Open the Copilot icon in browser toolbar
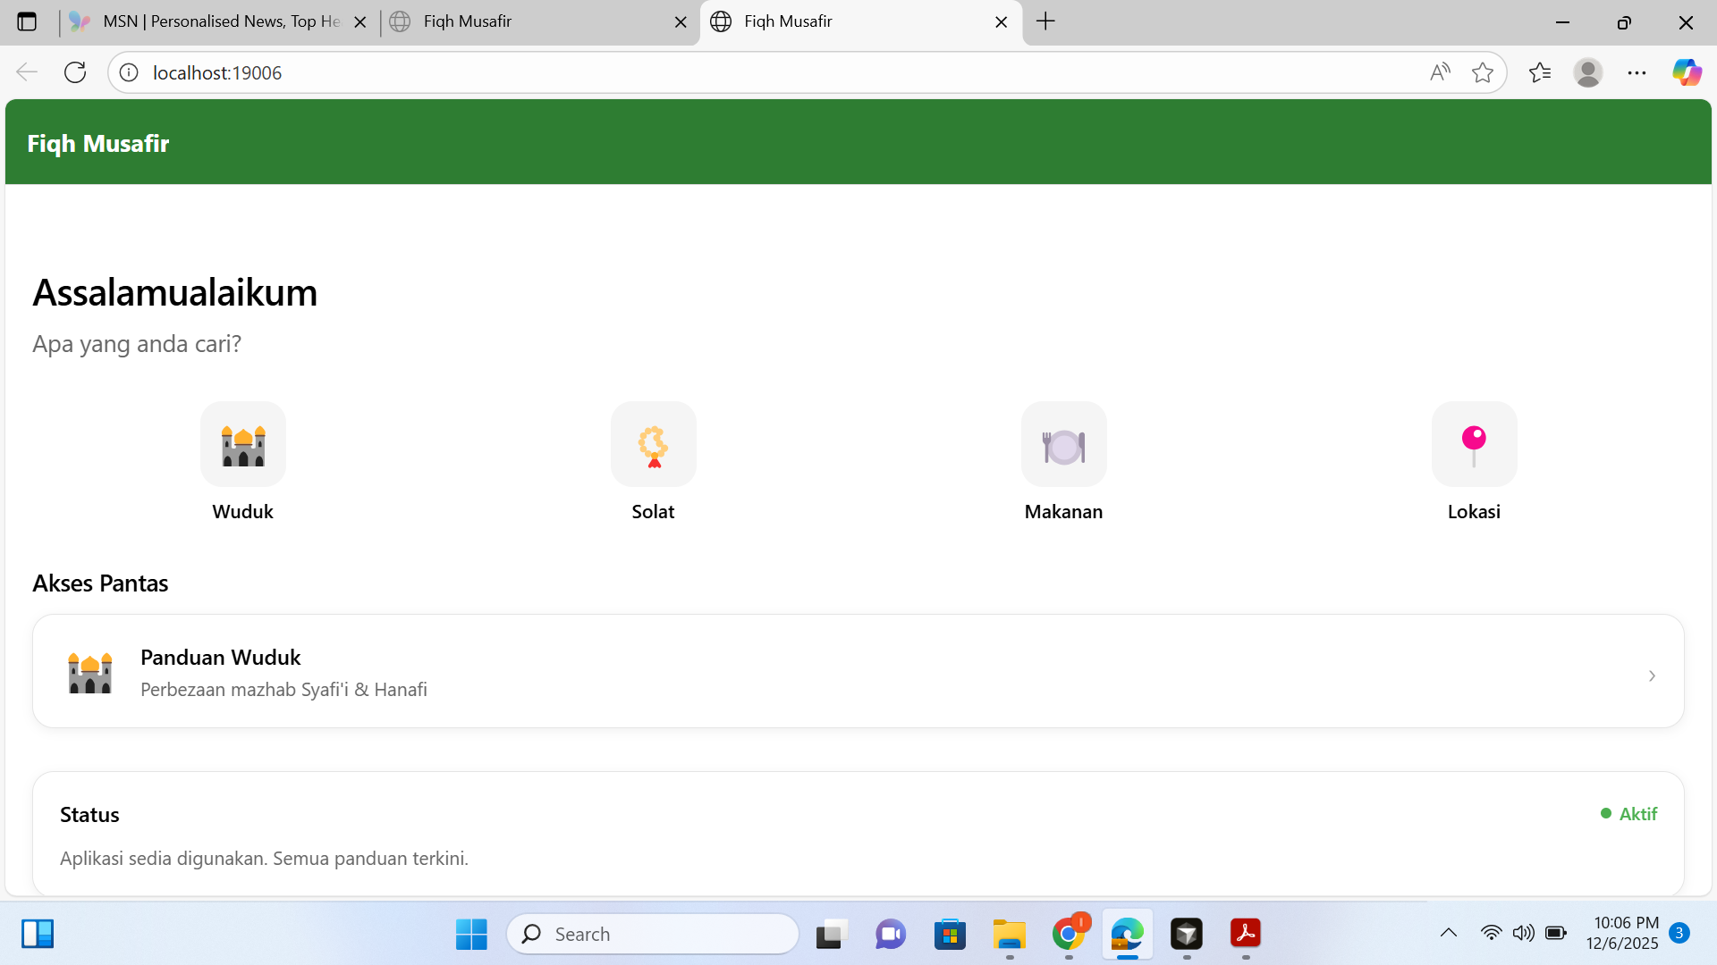The width and height of the screenshot is (1717, 965). pos(1687,72)
